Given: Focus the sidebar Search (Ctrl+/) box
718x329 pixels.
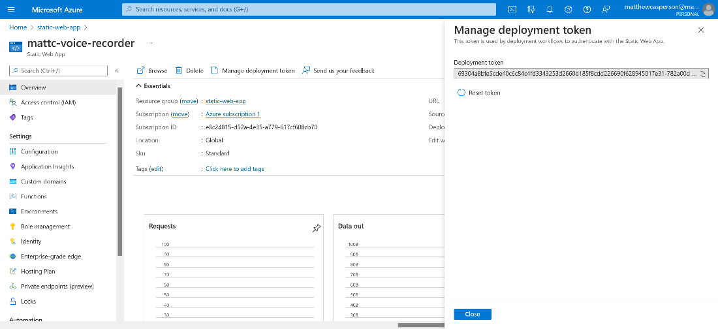Looking at the screenshot, I should click(59, 70).
